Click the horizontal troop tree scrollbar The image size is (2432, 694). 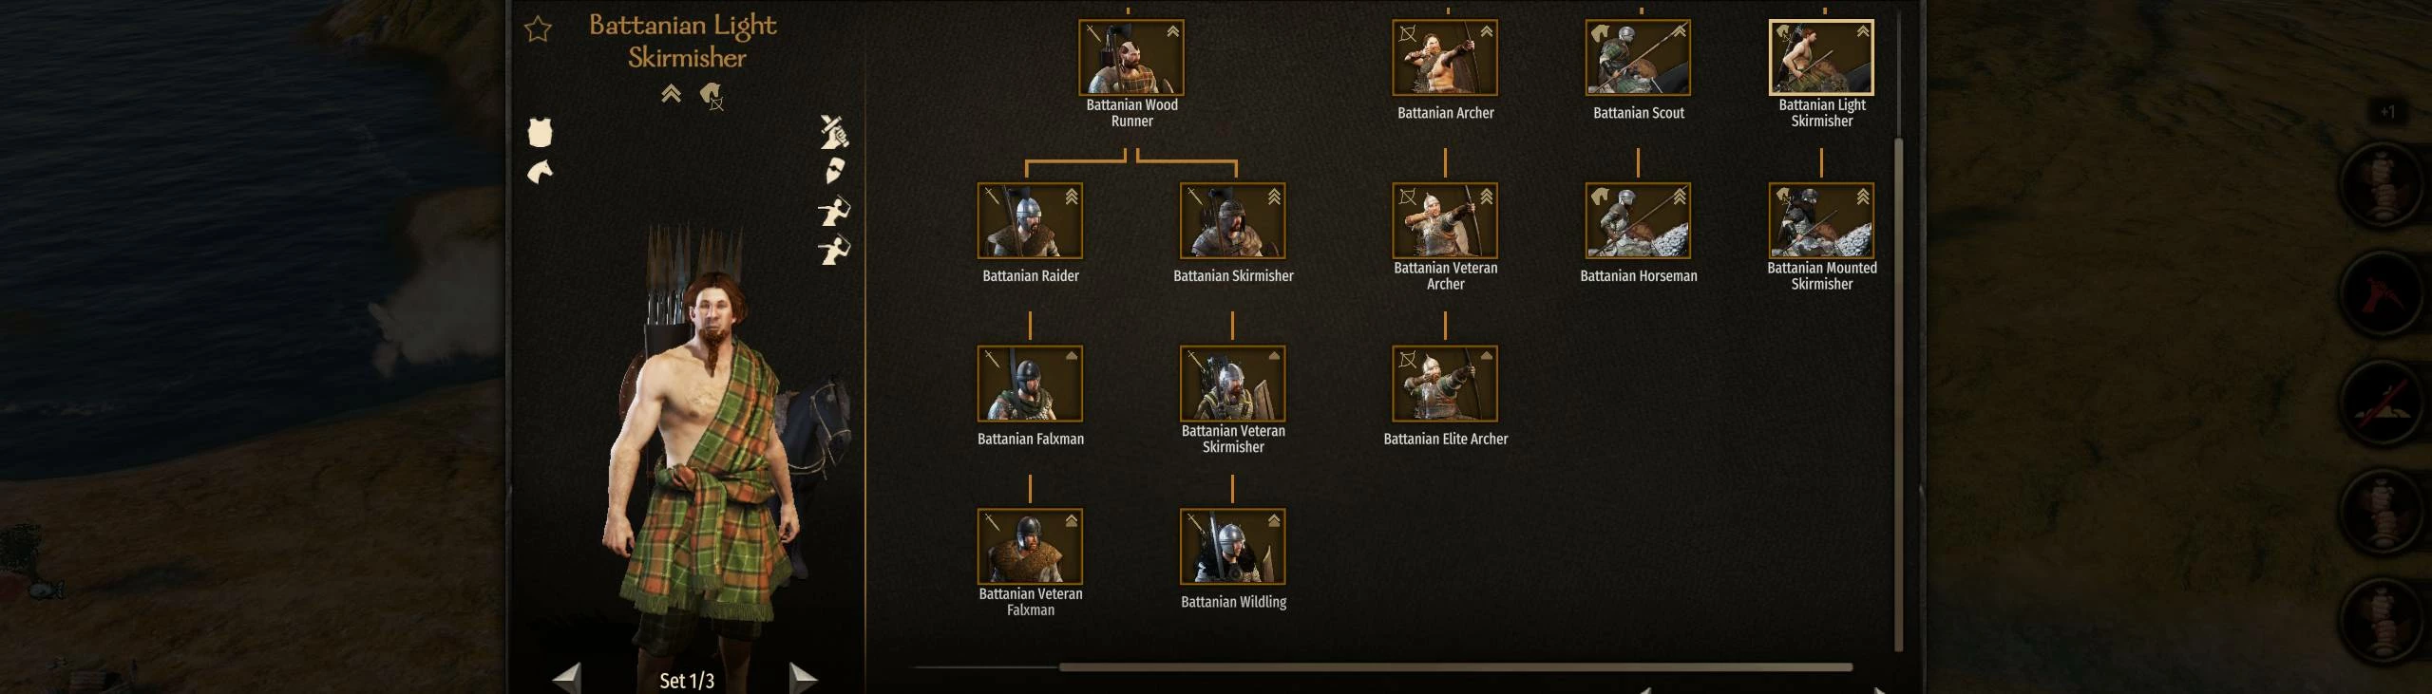pyautogui.click(x=1455, y=667)
